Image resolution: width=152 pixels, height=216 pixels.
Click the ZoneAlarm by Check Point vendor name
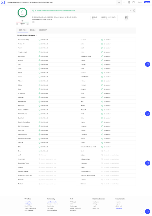[88, 147]
